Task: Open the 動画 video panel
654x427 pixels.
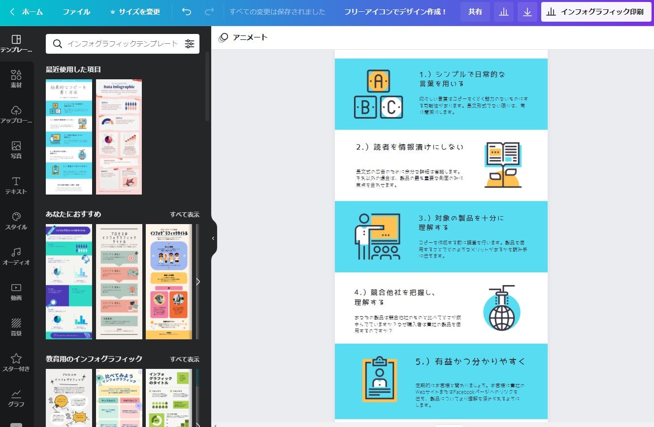Action: [16, 292]
